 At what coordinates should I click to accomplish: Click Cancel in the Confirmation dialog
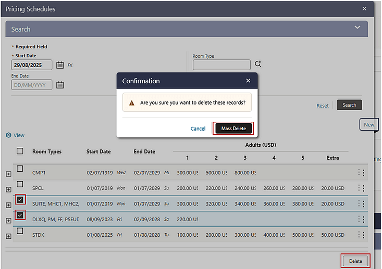click(x=198, y=129)
